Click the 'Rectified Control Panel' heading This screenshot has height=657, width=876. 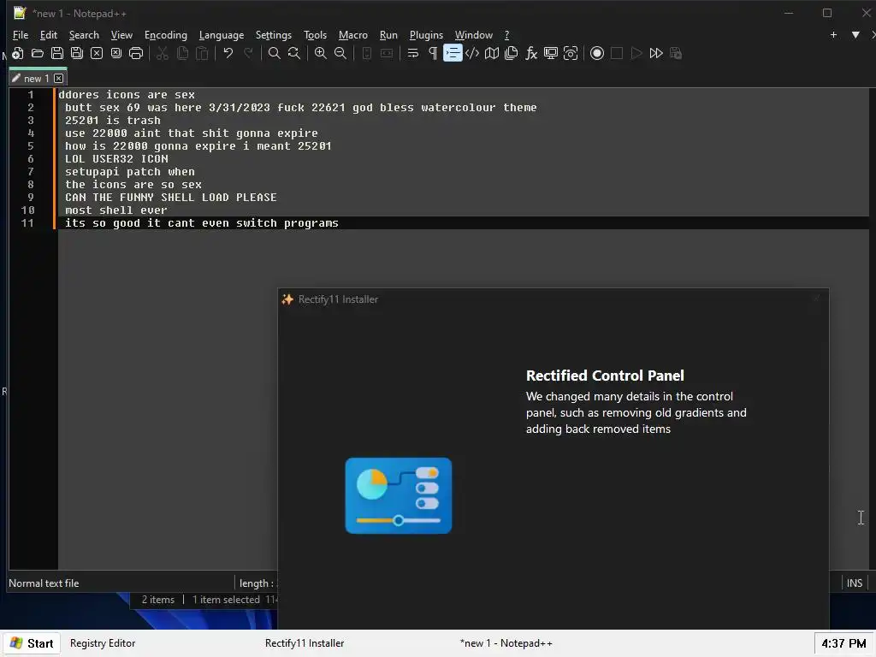click(x=605, y=376)
